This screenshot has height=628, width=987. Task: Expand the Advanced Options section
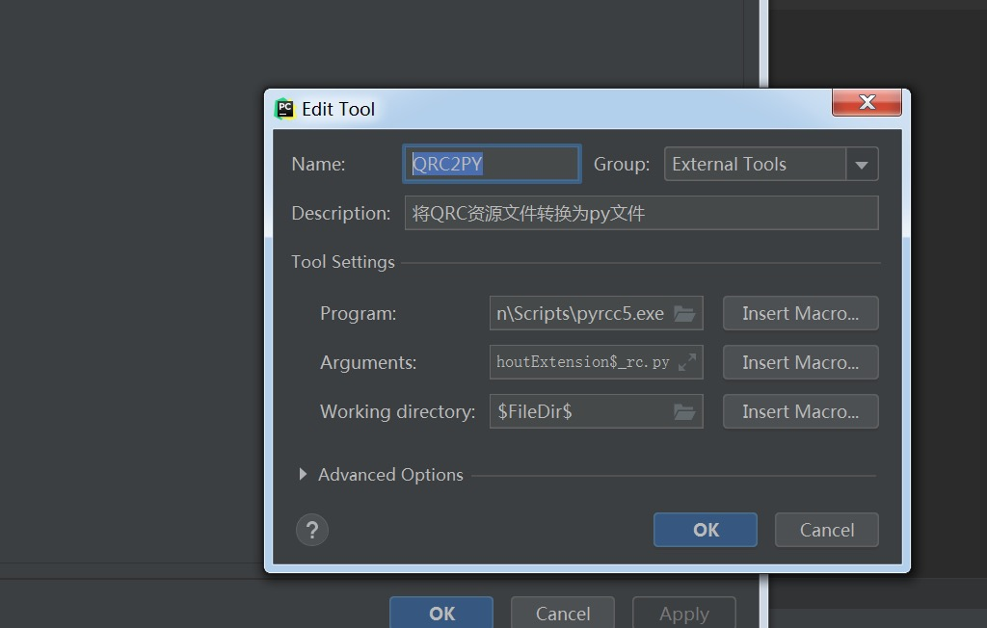coord(303,474)
